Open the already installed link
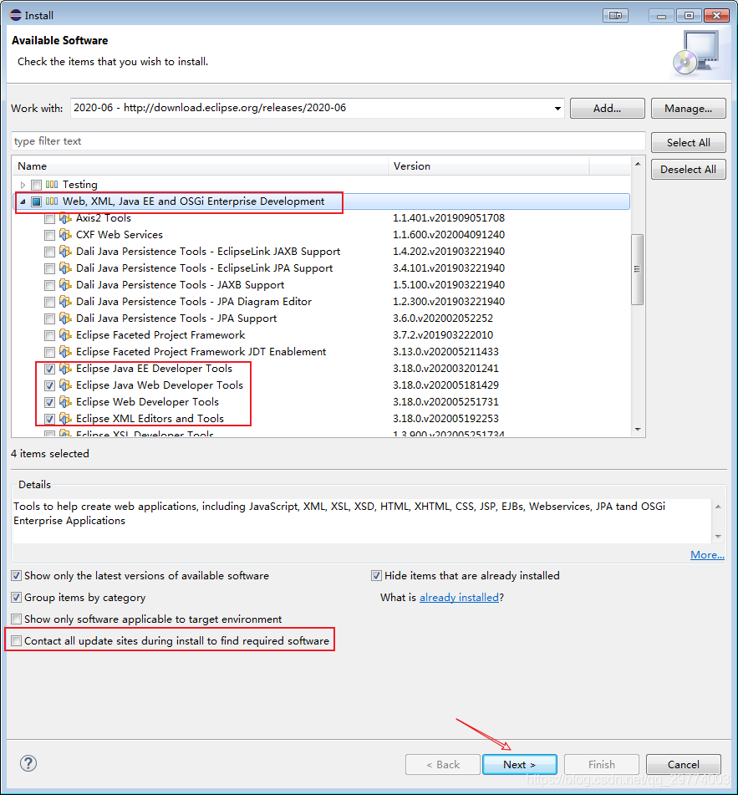Viewport: 738px width, 795px height. [x=459, y=598]
